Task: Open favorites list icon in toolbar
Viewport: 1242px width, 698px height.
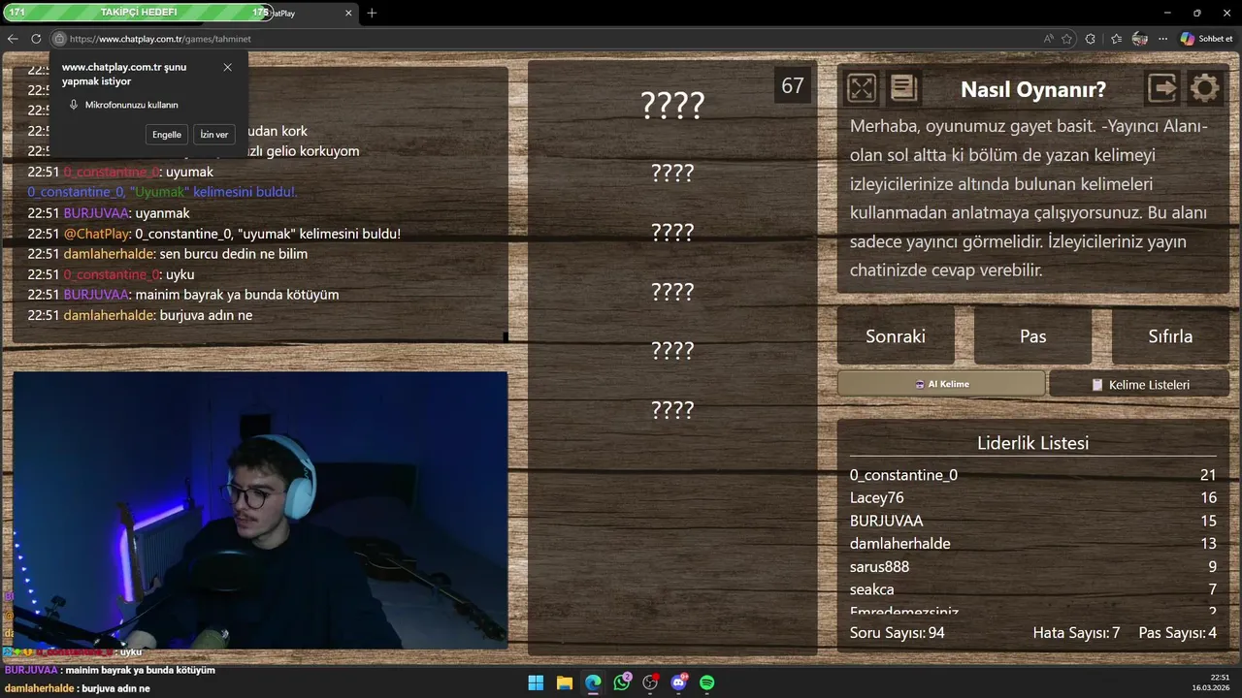Action: (x=1116, y=39)
